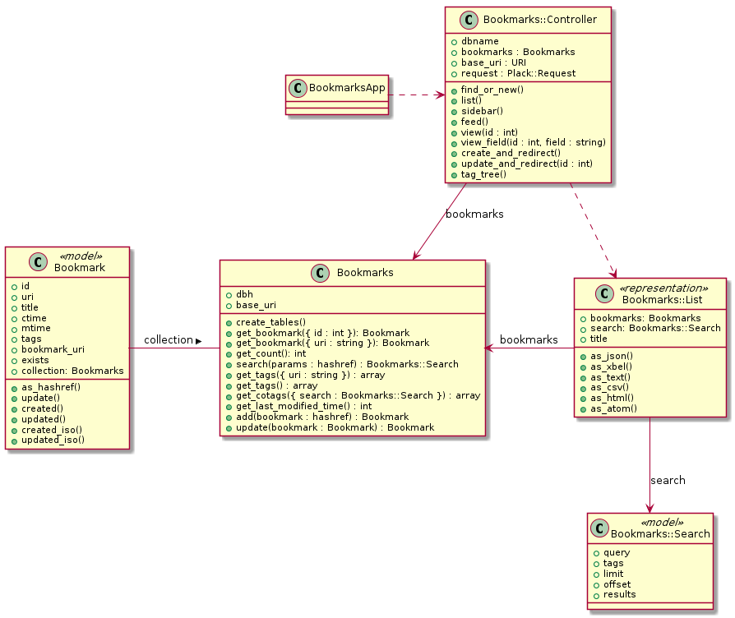Click the as_html() method

[x=612, y=399]
